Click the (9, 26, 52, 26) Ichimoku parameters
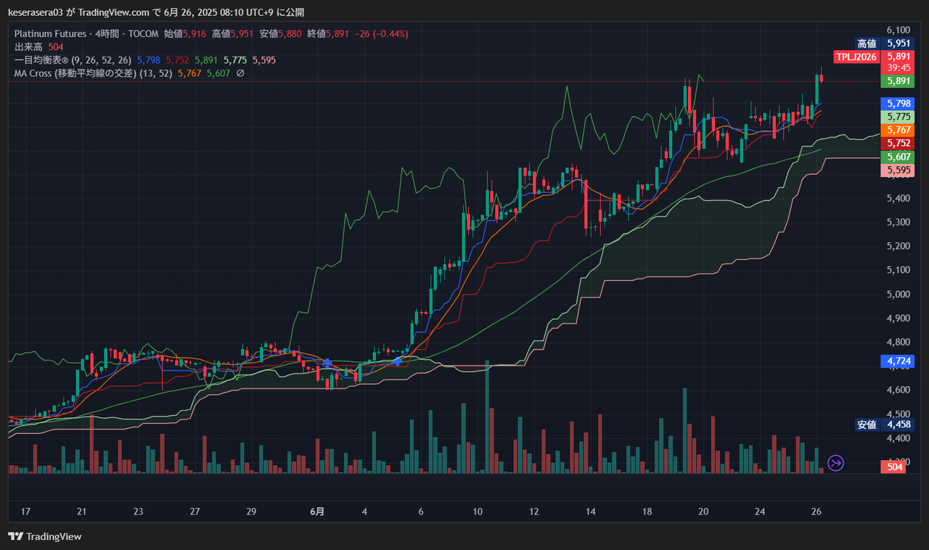 (x=102, y=59)
